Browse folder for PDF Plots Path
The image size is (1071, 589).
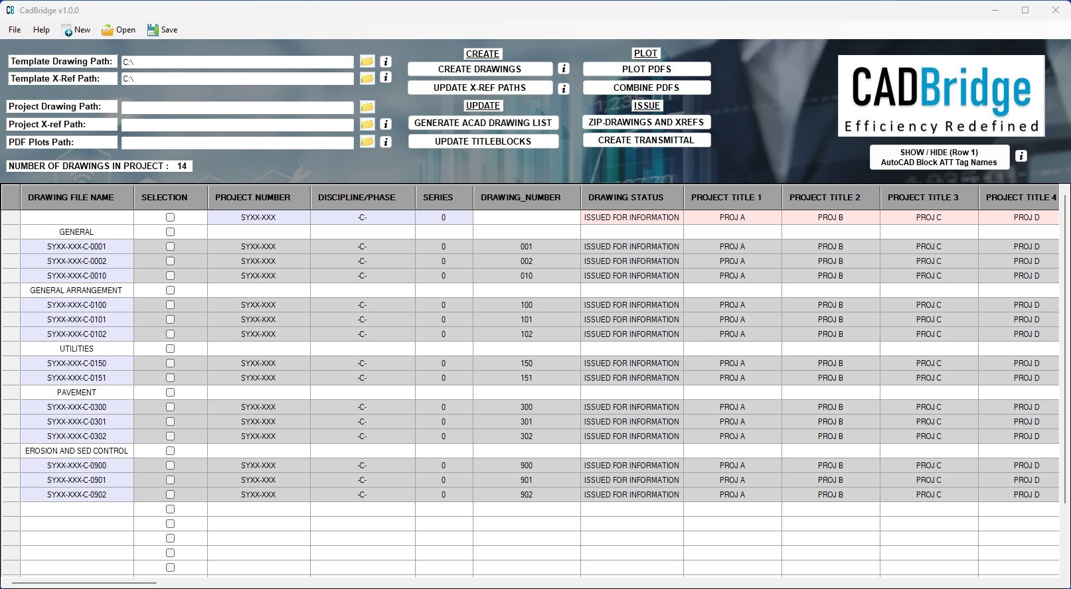click(367, 141)
